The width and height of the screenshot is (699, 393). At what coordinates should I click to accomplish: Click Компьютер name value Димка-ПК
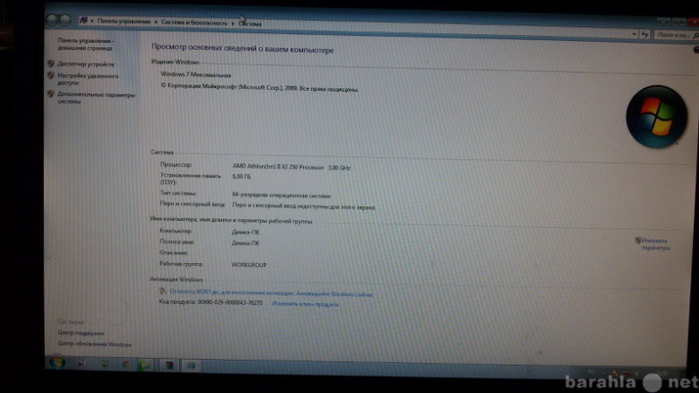[246, 232]
